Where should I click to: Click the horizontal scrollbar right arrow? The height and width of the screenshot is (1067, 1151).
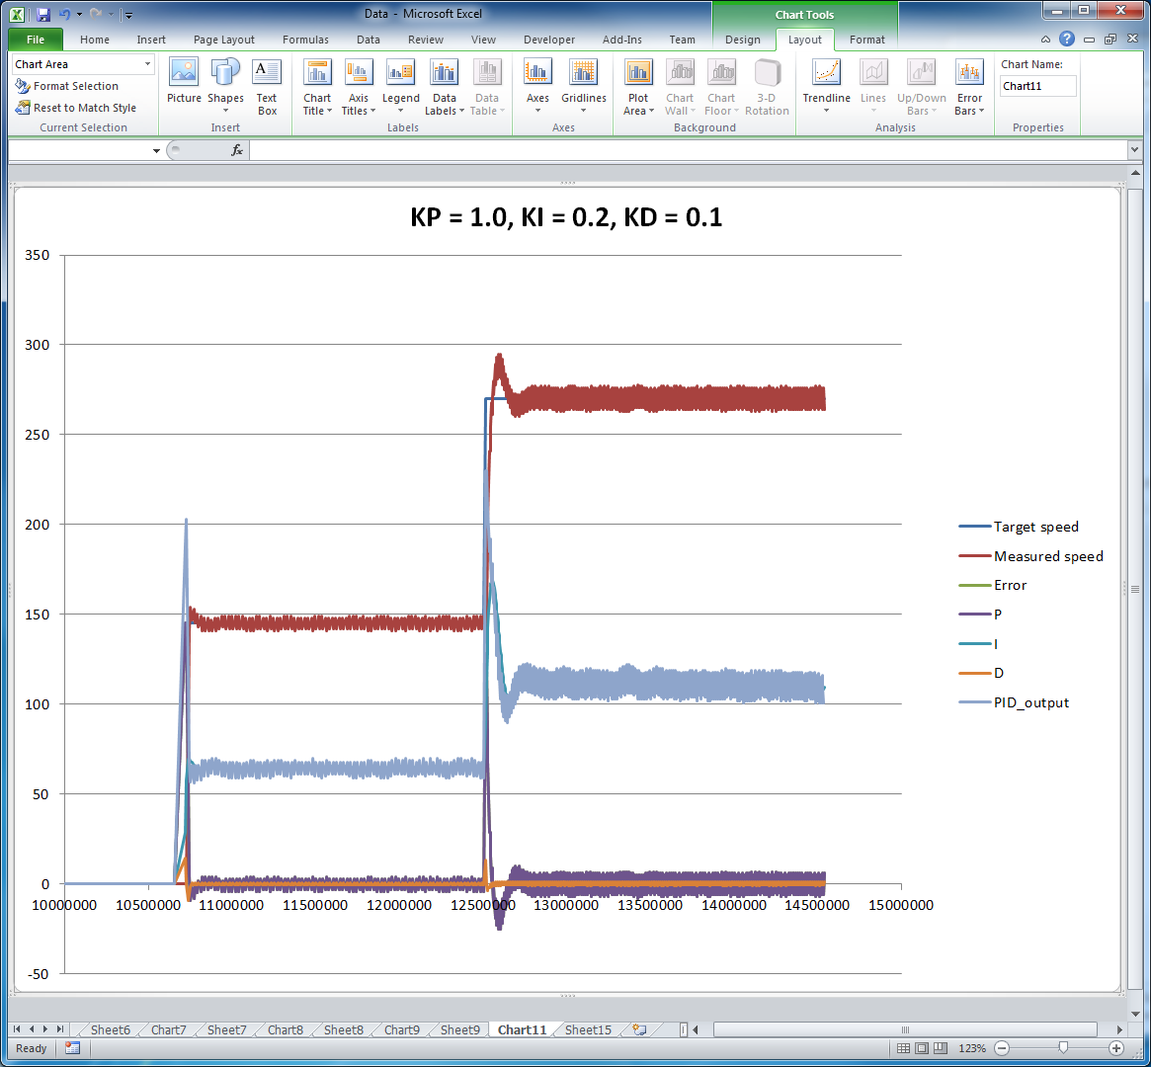click(x=1119, y=1029)
